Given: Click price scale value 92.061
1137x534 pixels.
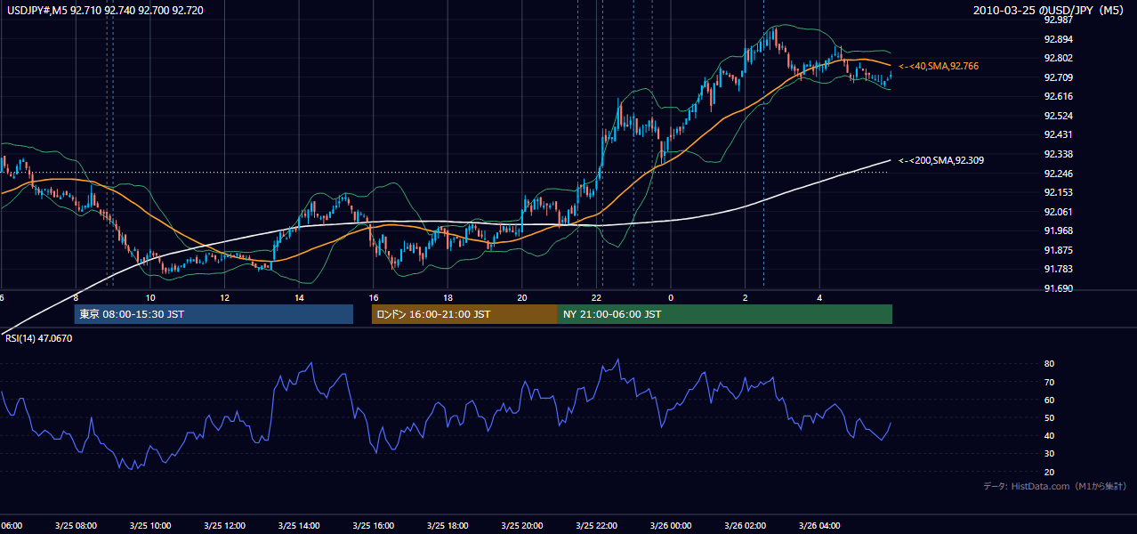Looking at the screenshot, I should click(x=1058, y=212).
